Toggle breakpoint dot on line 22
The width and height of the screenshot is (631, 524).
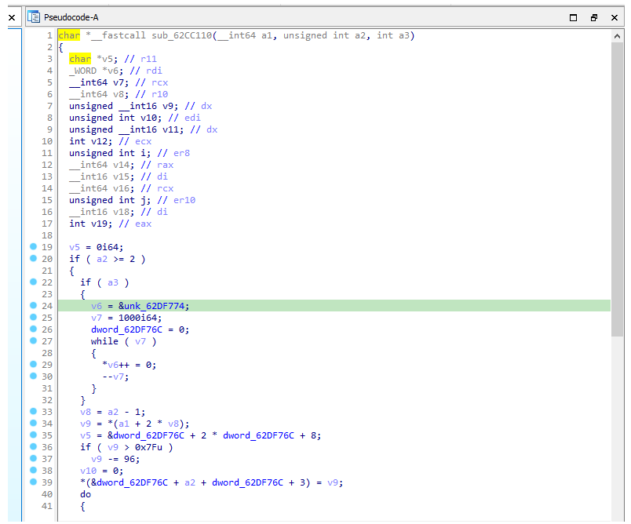tap(34, 282)
